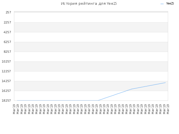Click the 4257 y-axis label

point(8,32)
